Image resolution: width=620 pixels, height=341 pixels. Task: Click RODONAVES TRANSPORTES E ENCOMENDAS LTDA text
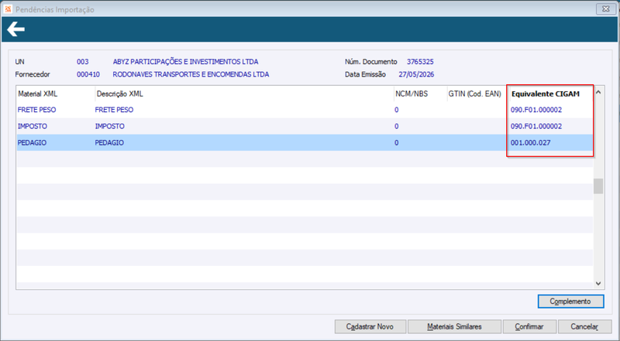191,74
